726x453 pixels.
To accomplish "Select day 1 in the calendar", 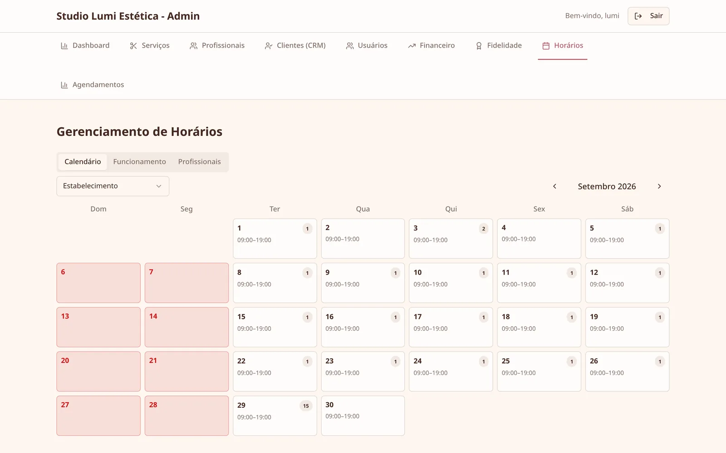I will pyautogui.click(x=275, y=239).
